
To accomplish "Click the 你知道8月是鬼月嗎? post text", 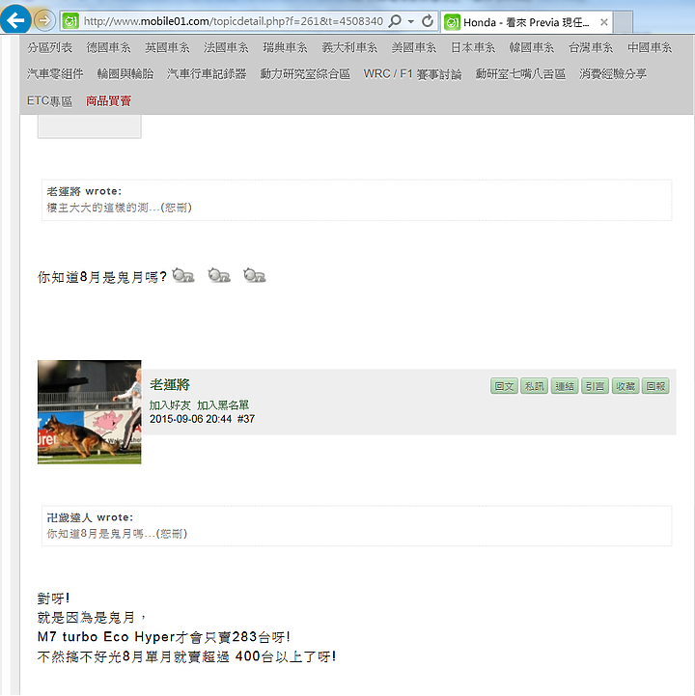I will click(x=102, y=277).
